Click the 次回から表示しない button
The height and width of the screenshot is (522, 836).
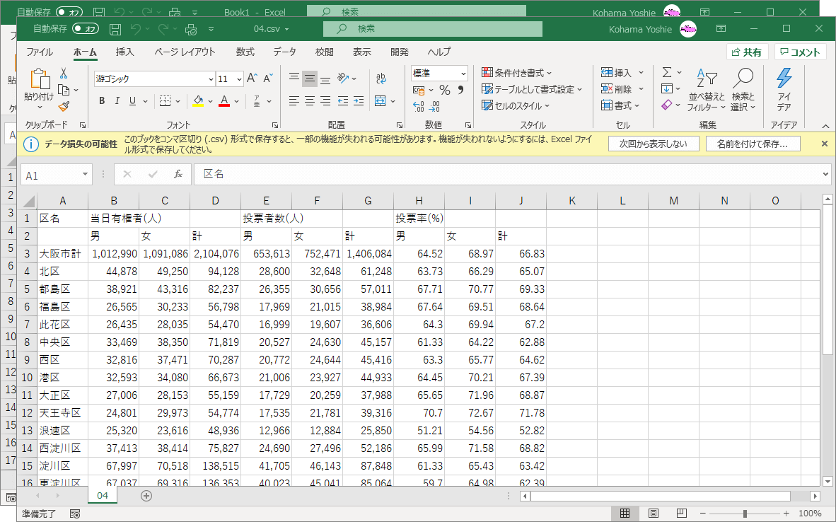tap(652, 144)
